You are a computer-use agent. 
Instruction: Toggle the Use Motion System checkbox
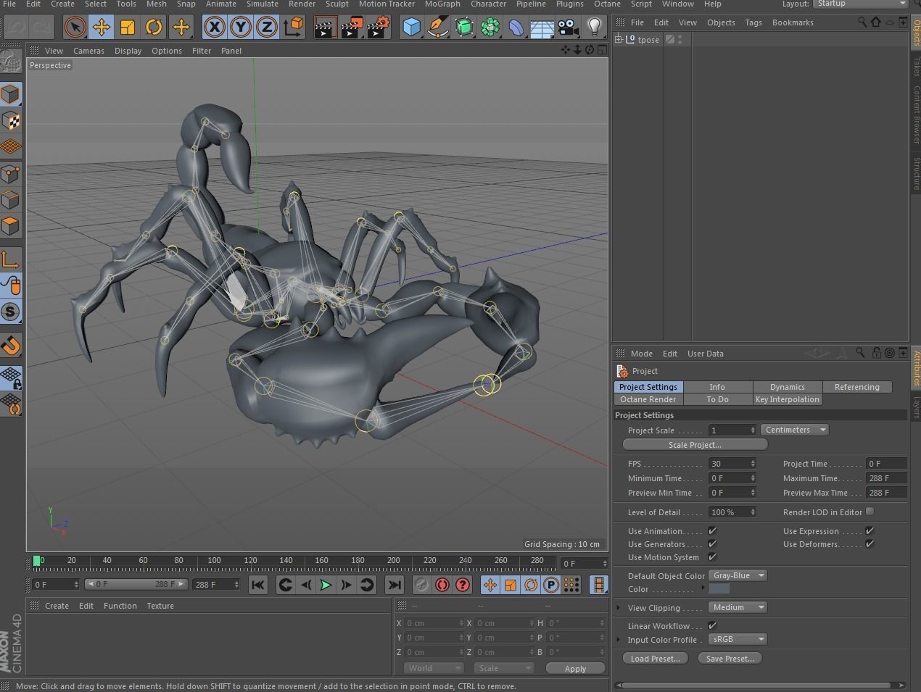712,557
